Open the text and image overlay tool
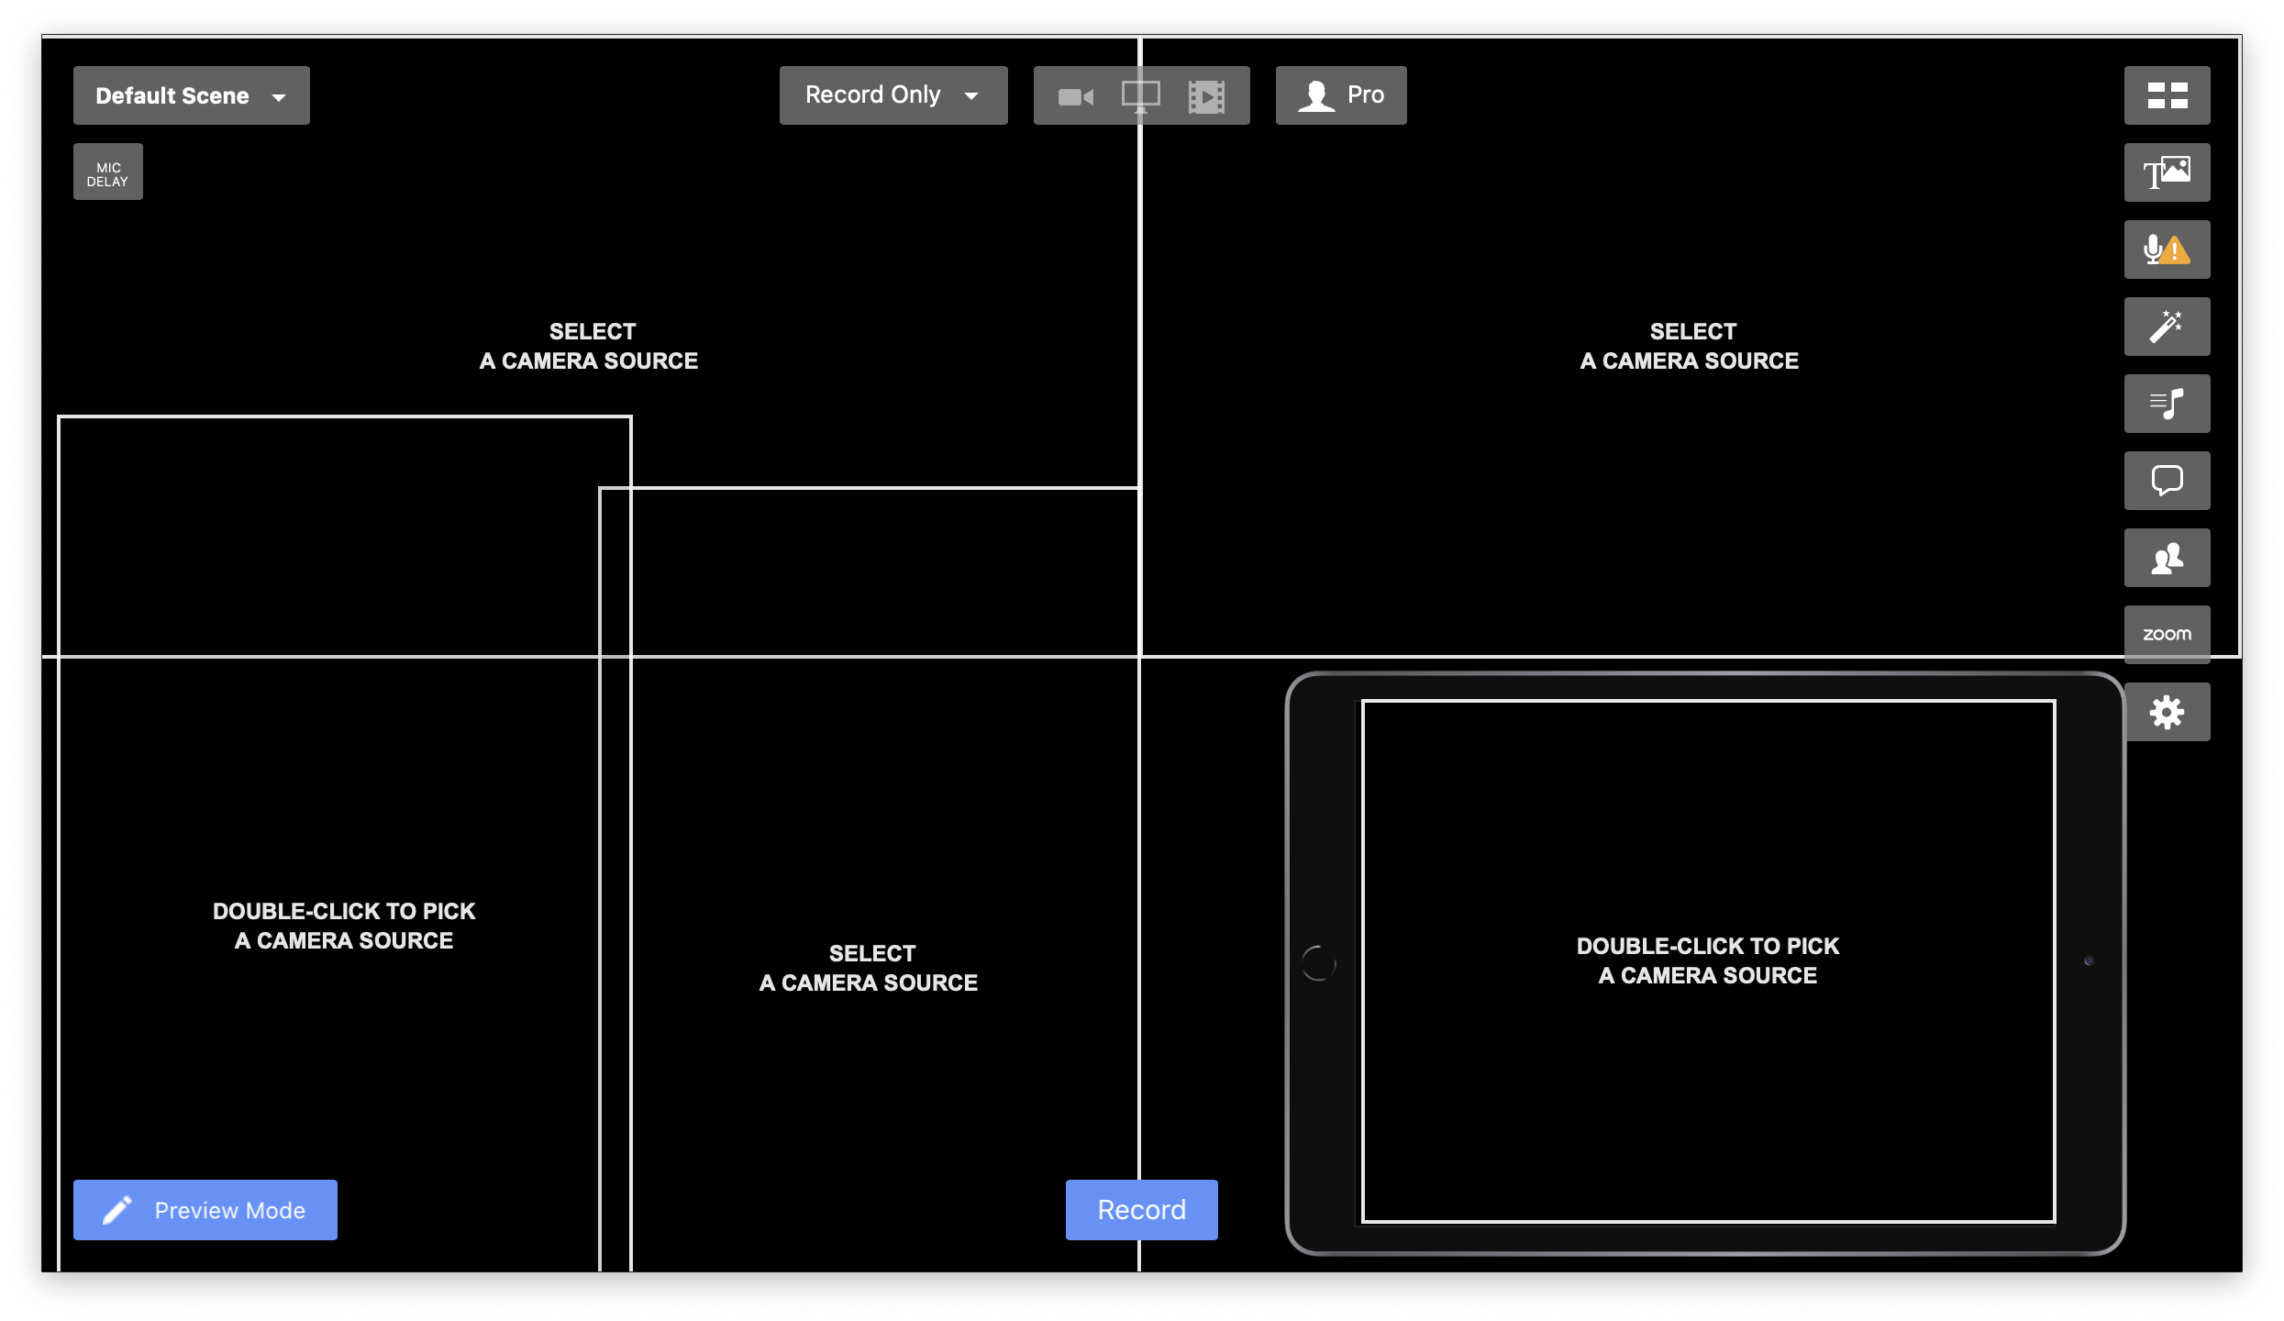 [x=2167, y=172]
